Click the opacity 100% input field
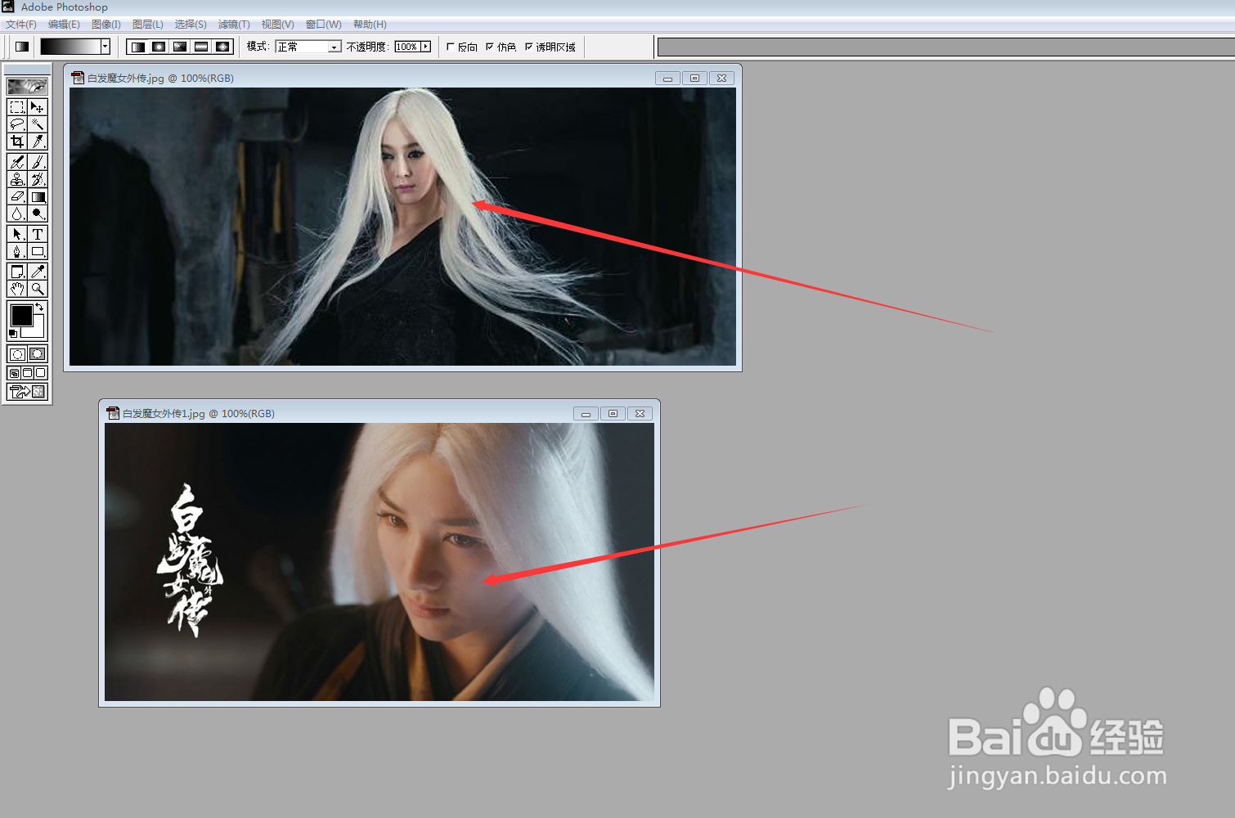 pos(407,47)
